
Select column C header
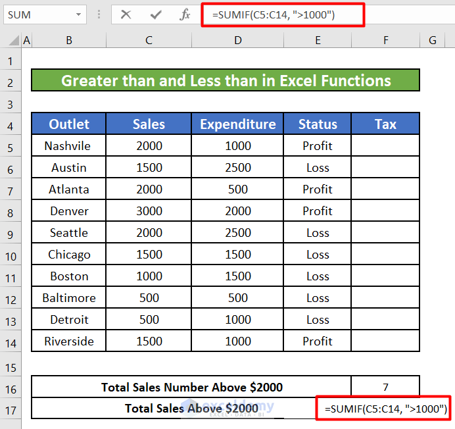click(149, 40)
